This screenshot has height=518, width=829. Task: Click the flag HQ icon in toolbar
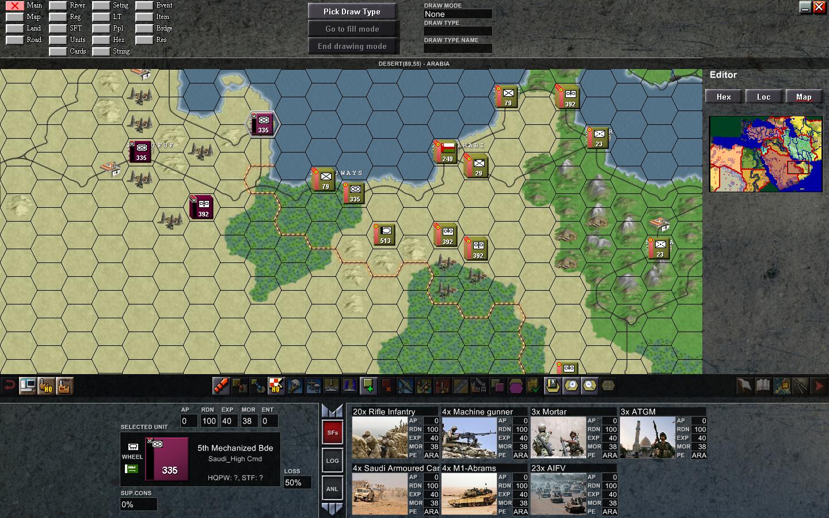pos(276,386)
